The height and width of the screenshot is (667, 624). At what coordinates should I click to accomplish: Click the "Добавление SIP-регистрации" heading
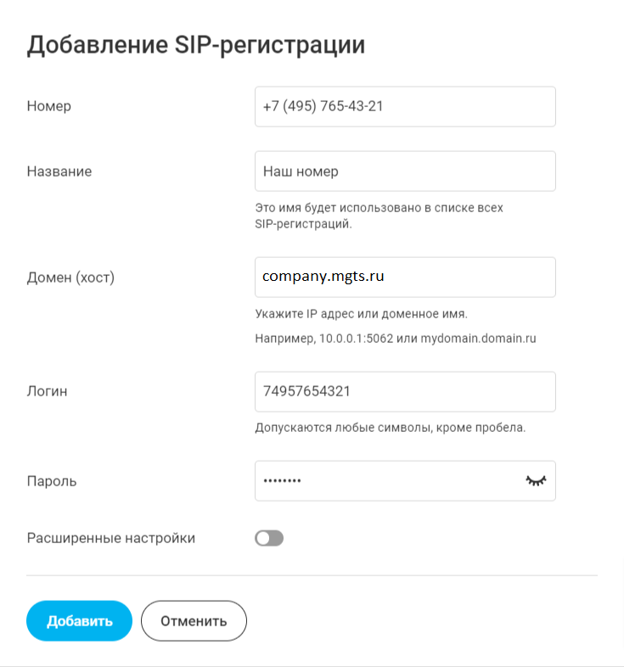pos(196,45)
